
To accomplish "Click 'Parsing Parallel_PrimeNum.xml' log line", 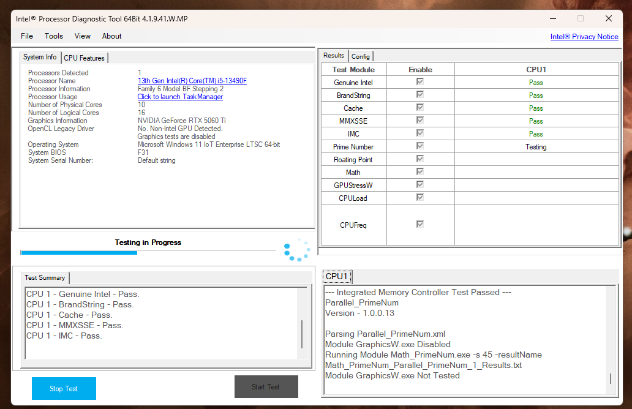I will 385,334.
